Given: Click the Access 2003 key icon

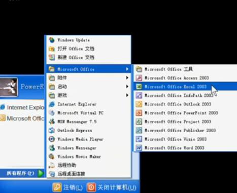Looking at the screenshot, I should pyautogui.click(x=139, y=78).
